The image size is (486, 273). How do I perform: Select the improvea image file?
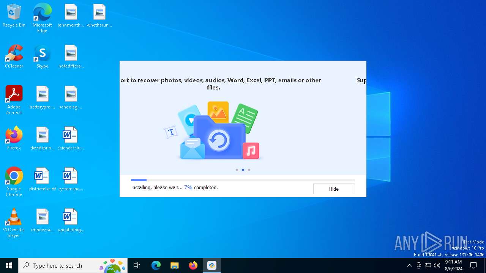(x=42, y=221)
